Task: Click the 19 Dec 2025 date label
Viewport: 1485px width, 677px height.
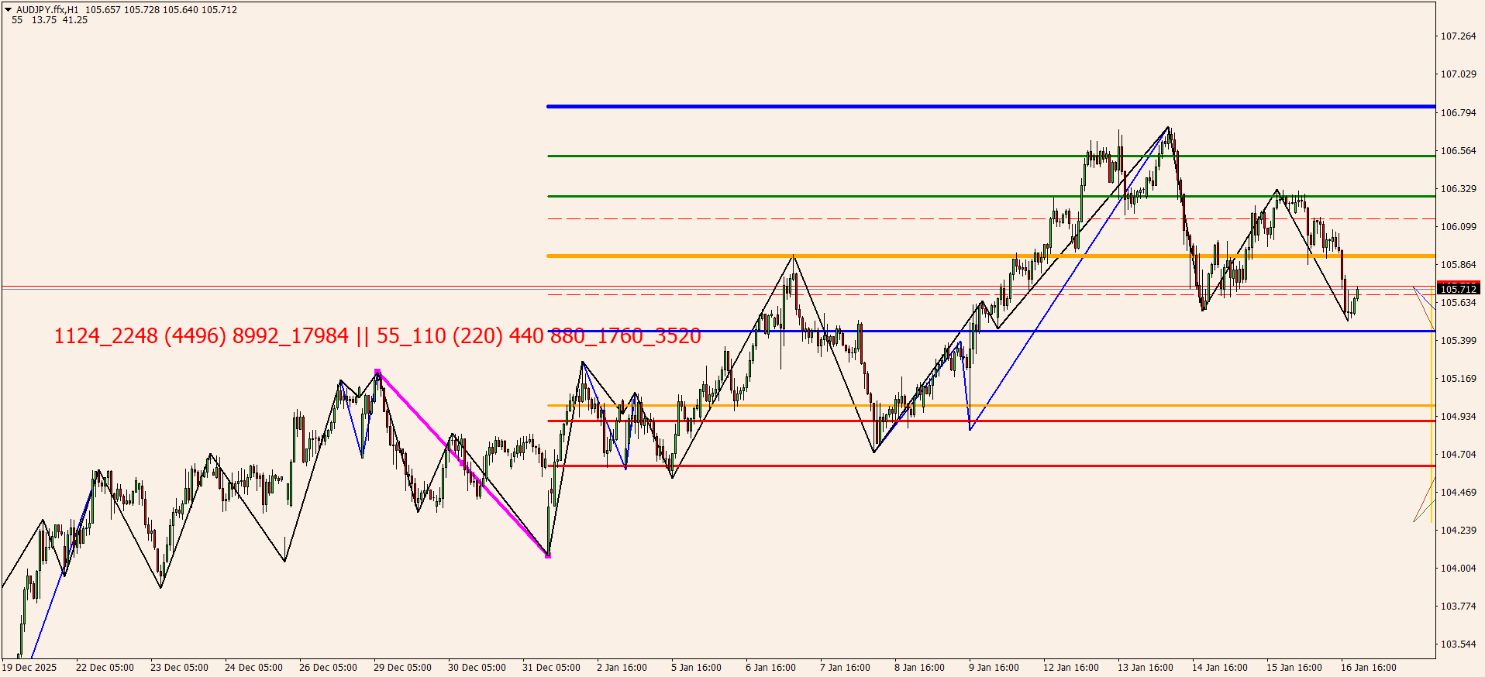Action: (29, 667)
